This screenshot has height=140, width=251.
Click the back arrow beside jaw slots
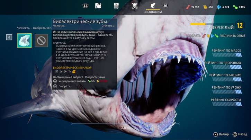[9, 37]
